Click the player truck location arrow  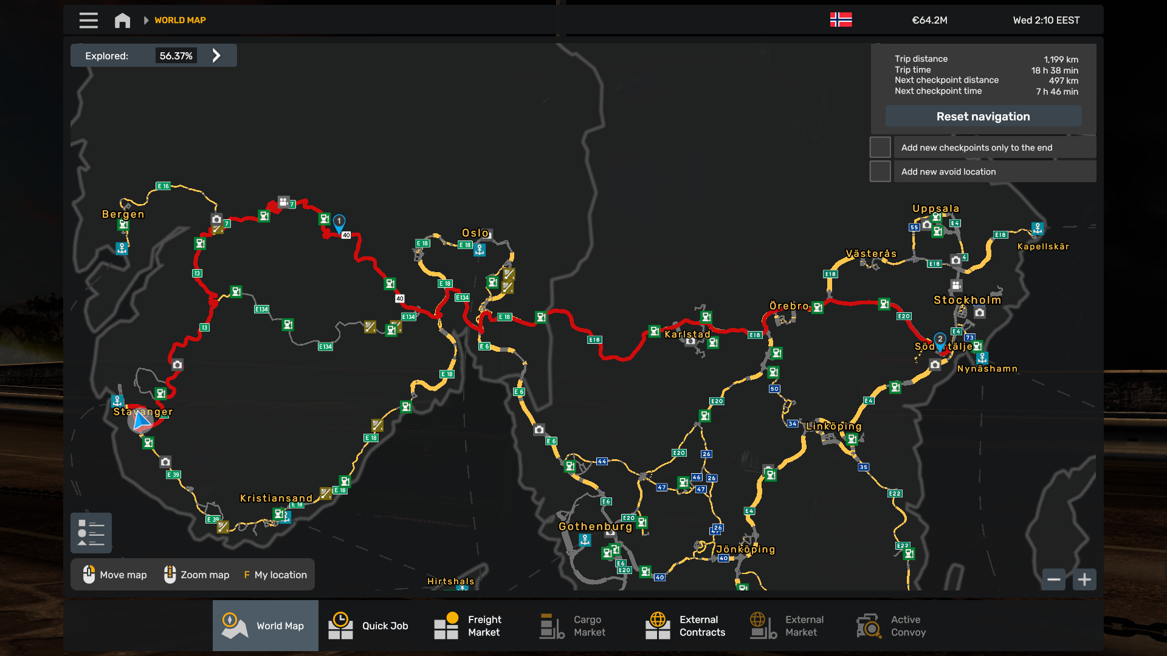[x=141, y=420]
